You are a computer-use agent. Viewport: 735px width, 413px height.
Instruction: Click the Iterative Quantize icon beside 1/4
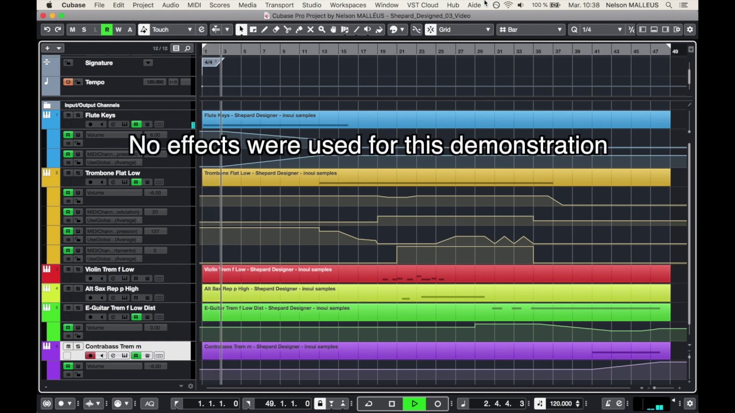coord(631,30)
